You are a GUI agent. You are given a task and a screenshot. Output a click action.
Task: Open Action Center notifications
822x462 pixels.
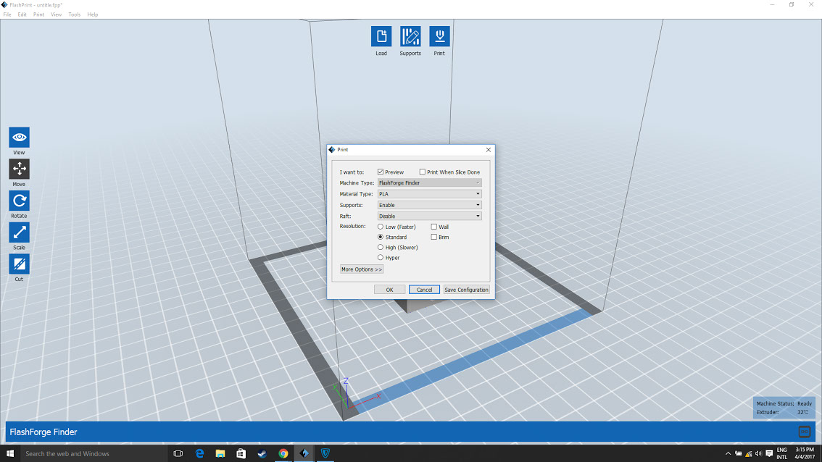pos(769,453)
